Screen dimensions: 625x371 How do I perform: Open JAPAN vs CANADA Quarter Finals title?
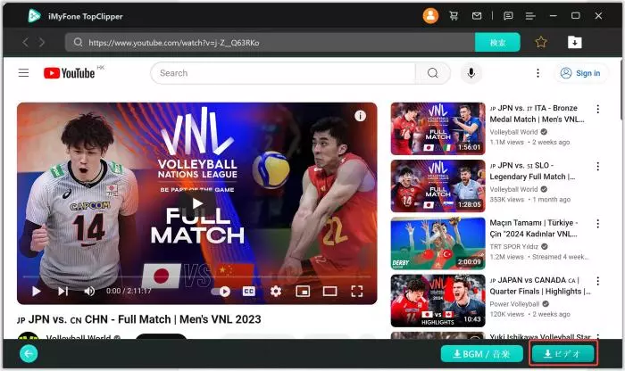tap(540, 285)
